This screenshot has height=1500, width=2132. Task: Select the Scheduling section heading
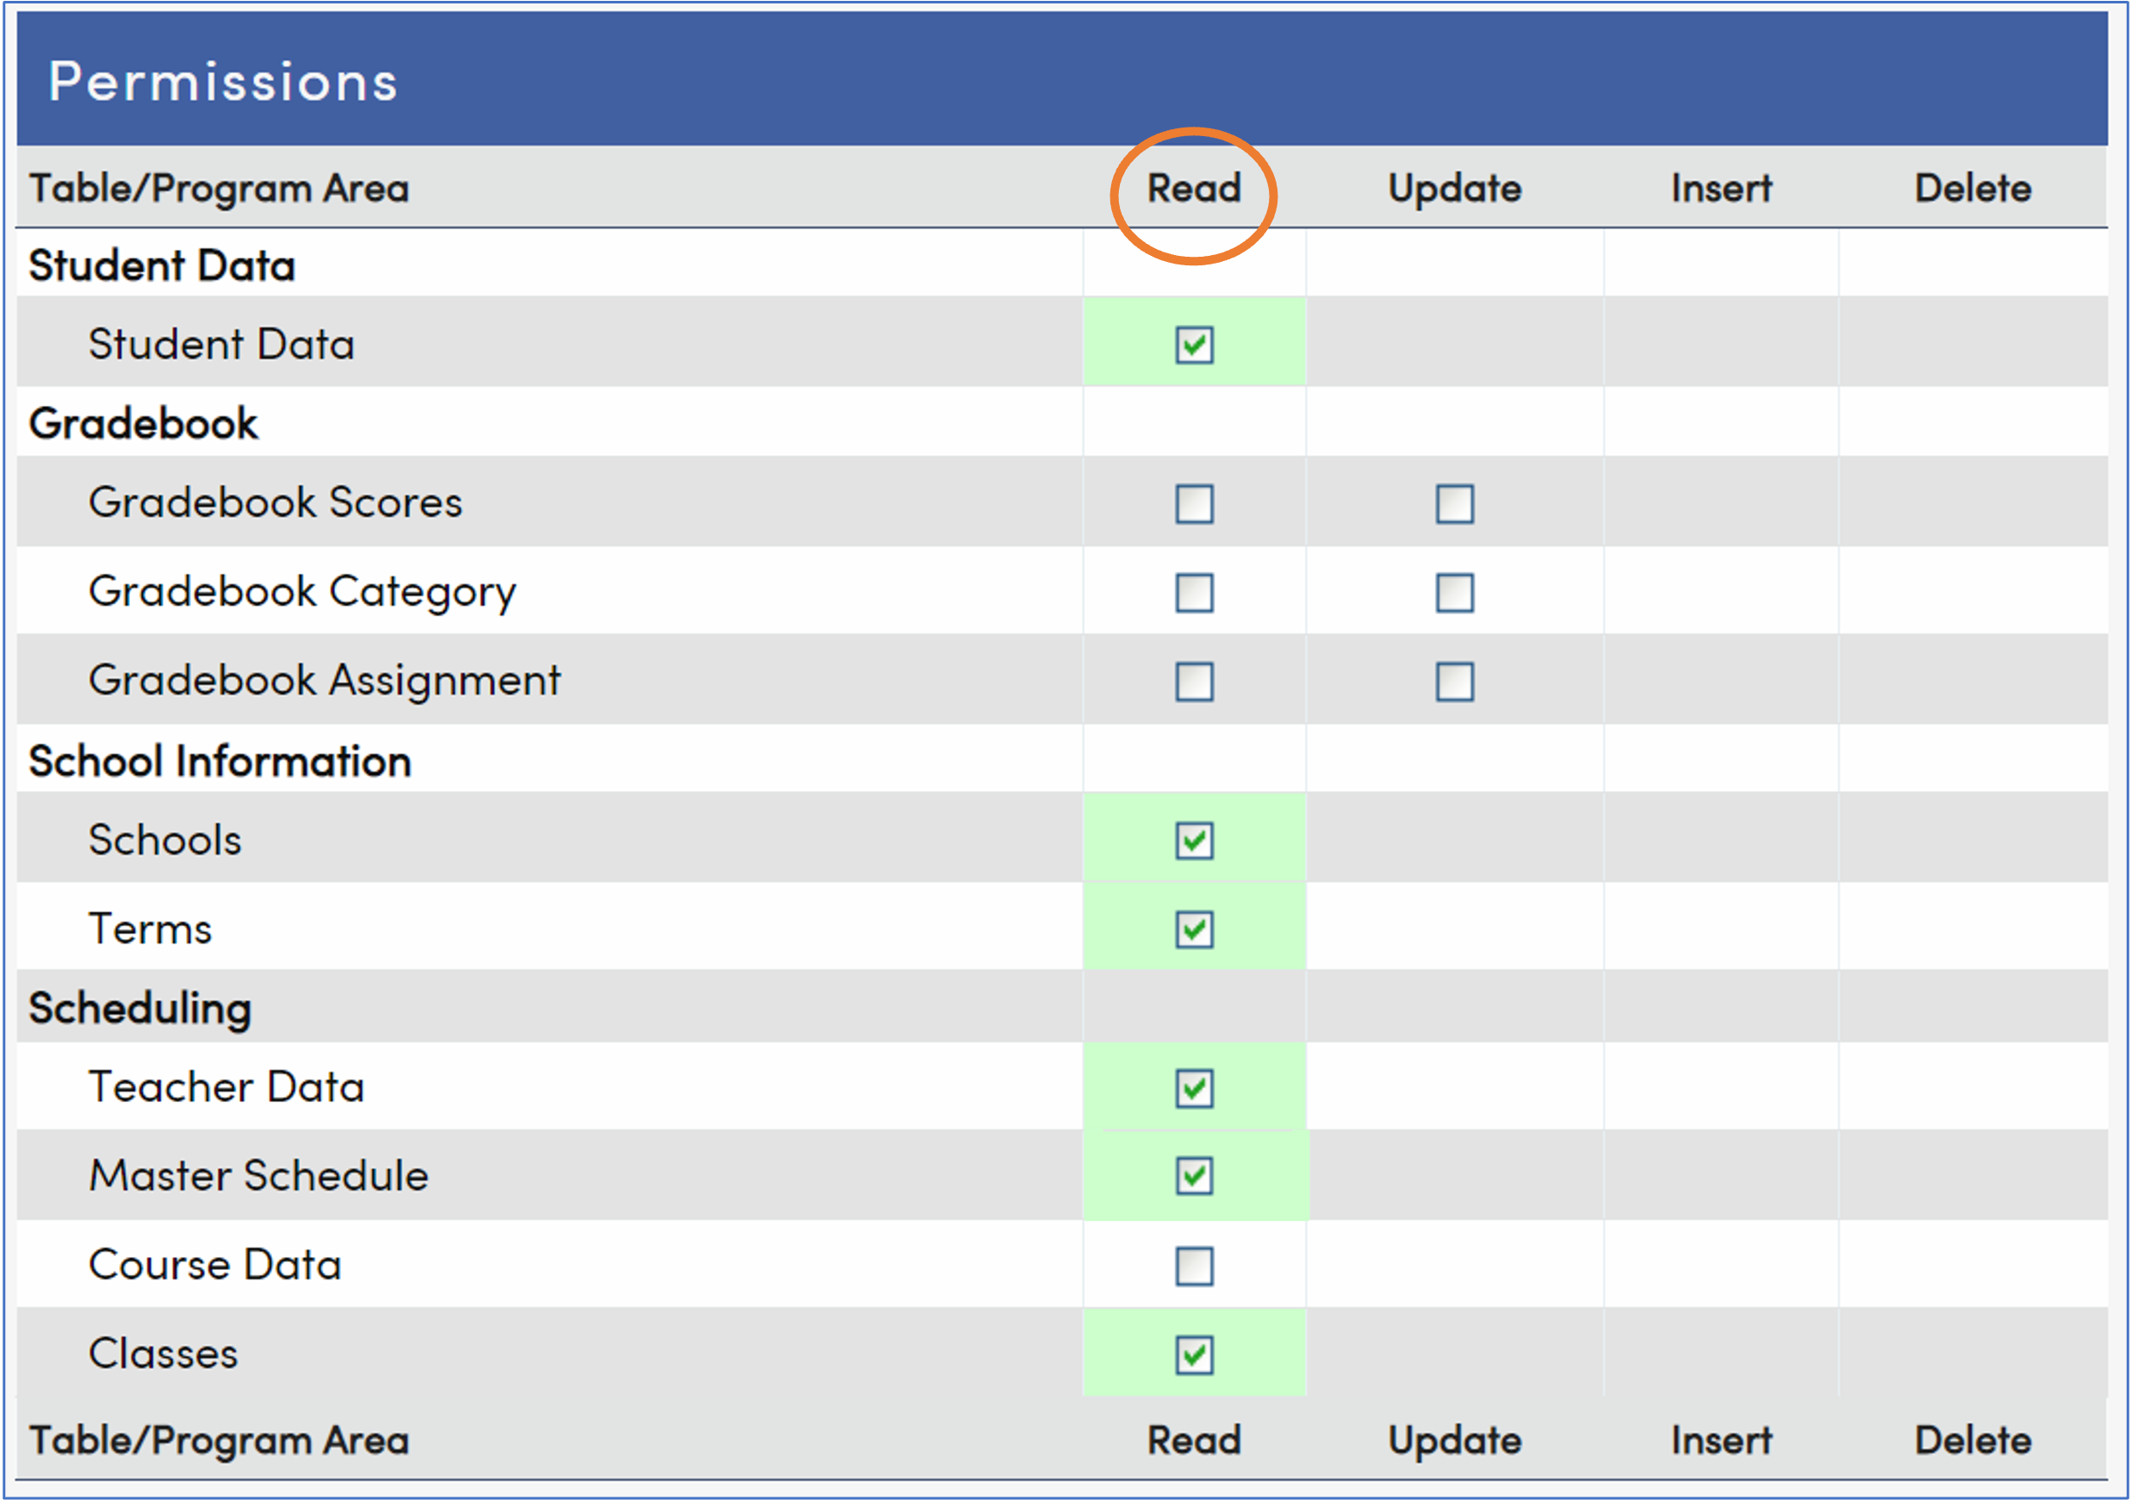coord(140,1009)
